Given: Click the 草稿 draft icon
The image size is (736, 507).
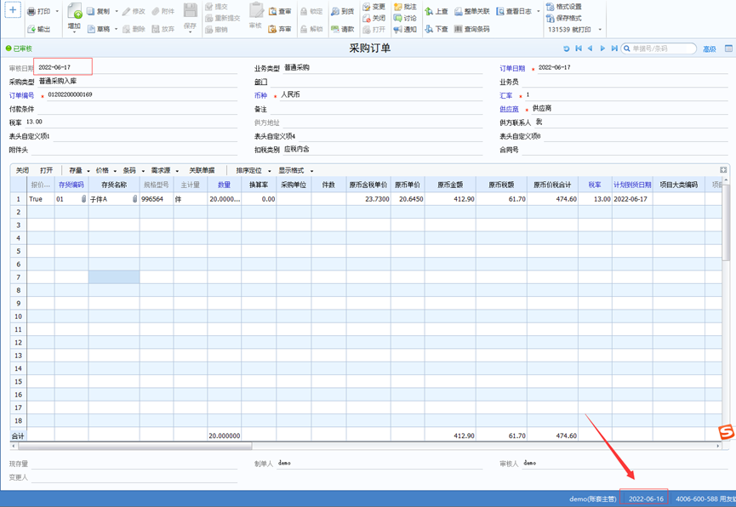Looking at the screenshot, I should tap(92, 29).
